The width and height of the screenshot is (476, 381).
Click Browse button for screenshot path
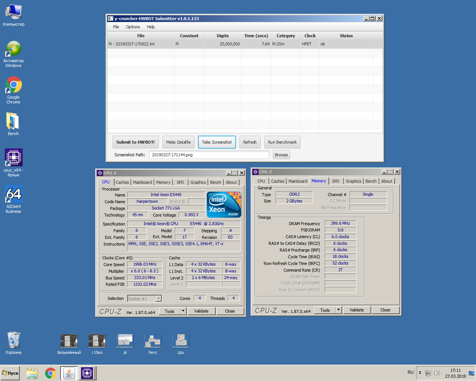point(281,155)
